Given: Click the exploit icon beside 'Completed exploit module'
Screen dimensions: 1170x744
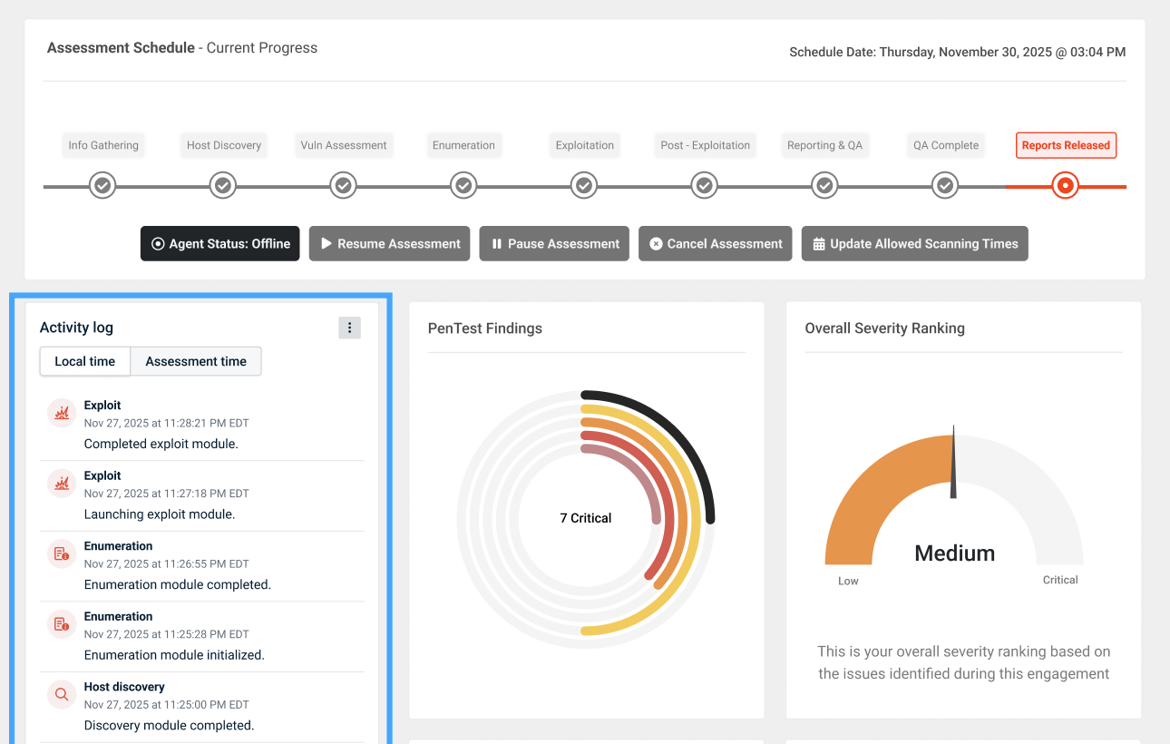Looking at the screenshot, I should (x=62, y=414).
